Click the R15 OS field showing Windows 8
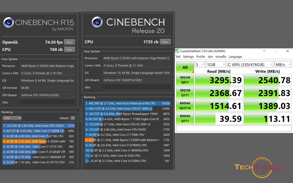293x183 pixels. pos(47,81)
